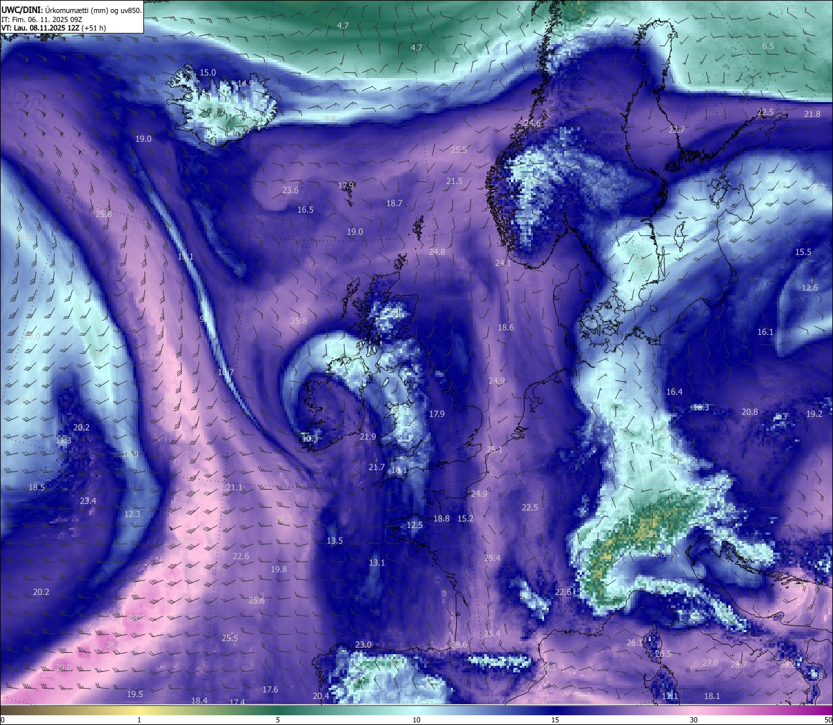Click the color scale label 1
The height and width of the screenshot is (725, 833).
point(139,720)
